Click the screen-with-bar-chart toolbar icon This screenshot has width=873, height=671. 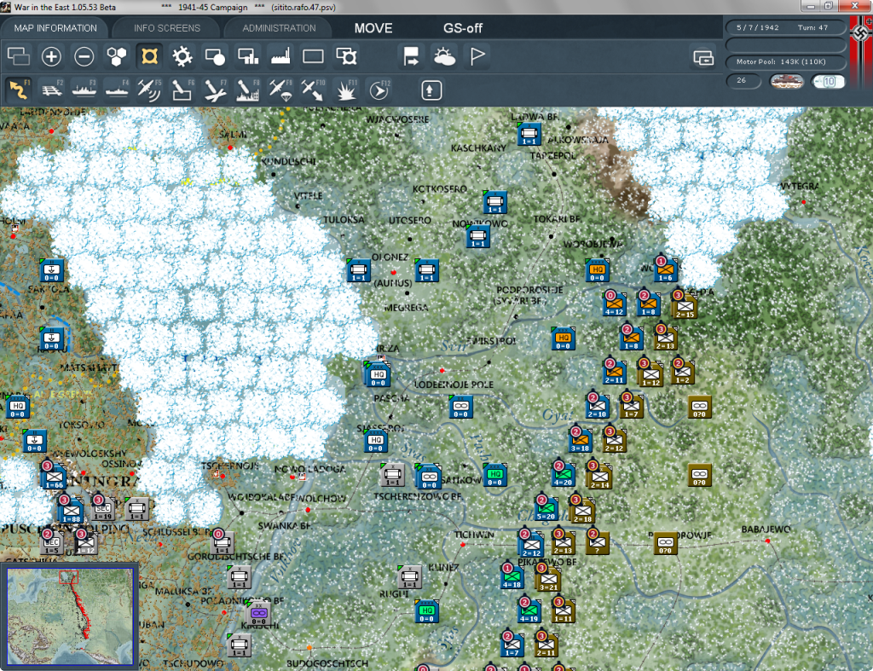click(248, 56)
